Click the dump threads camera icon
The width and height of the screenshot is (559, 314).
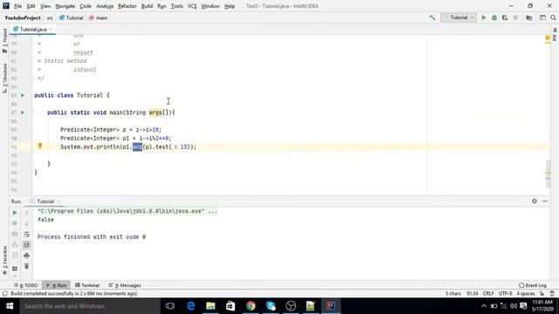(15, 234)
